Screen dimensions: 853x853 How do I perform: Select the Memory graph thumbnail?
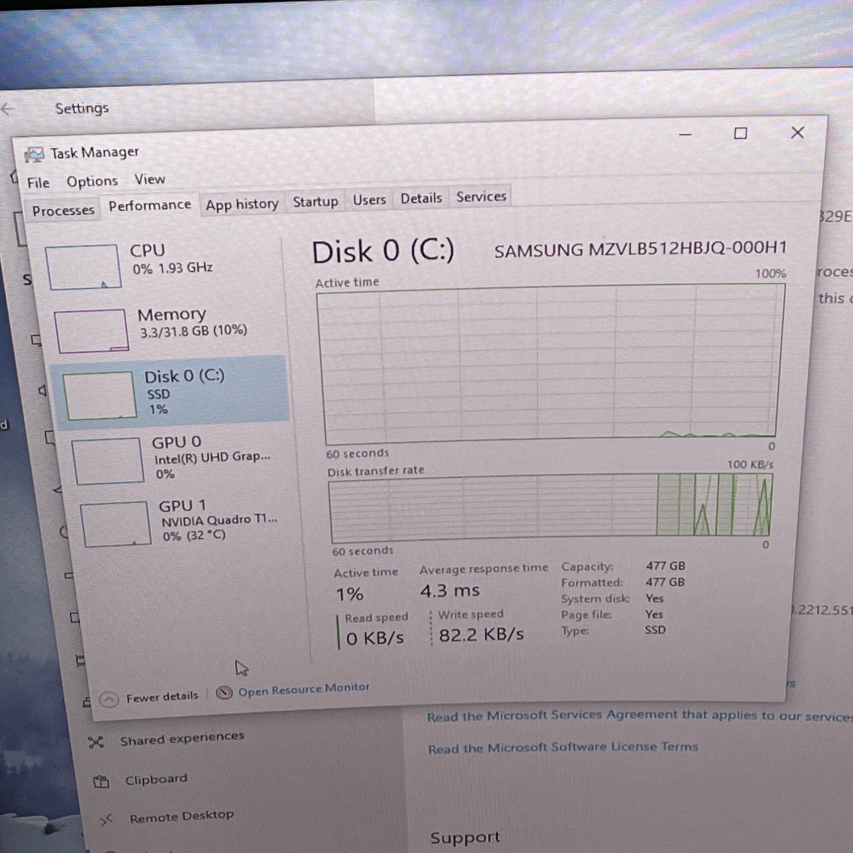(x=92, y=330)
